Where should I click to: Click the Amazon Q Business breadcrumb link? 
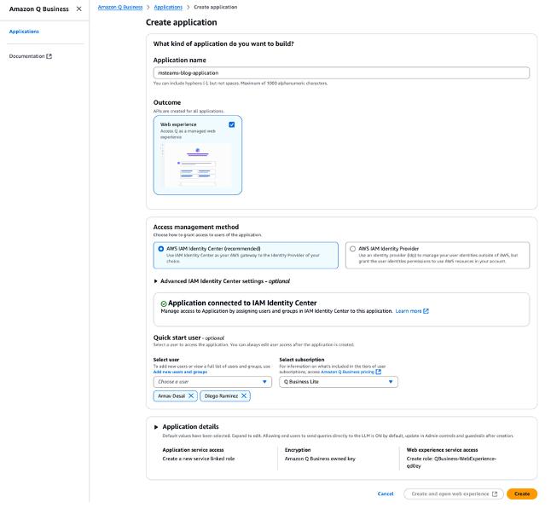pos(122,7)
